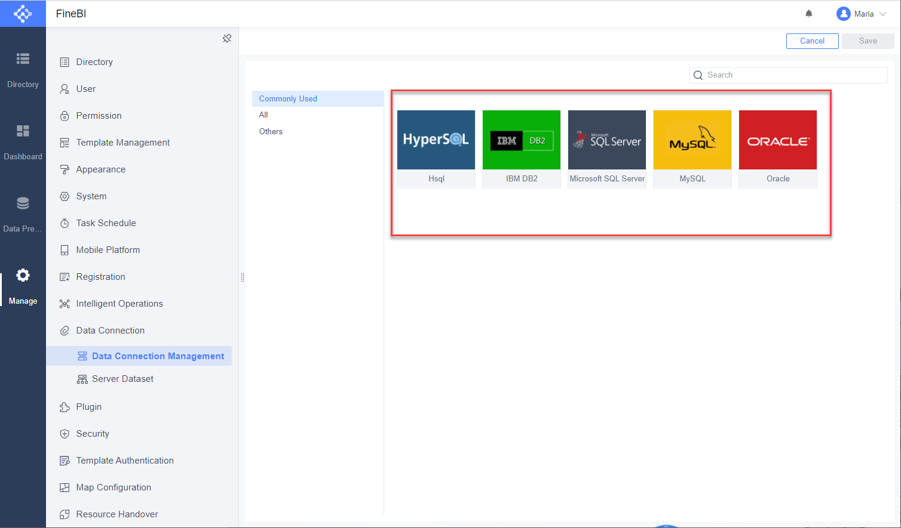901x528 pixels.
Task: Click the Manage gear icon in sidebar
Action: 23,275
